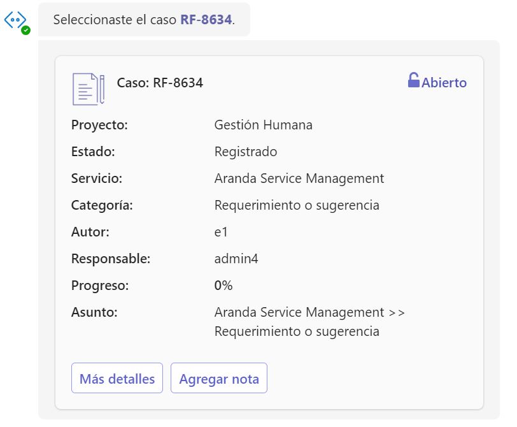The image size is (517, 427).
Task: Click the Autor: field label
Action: click(90, 232)
